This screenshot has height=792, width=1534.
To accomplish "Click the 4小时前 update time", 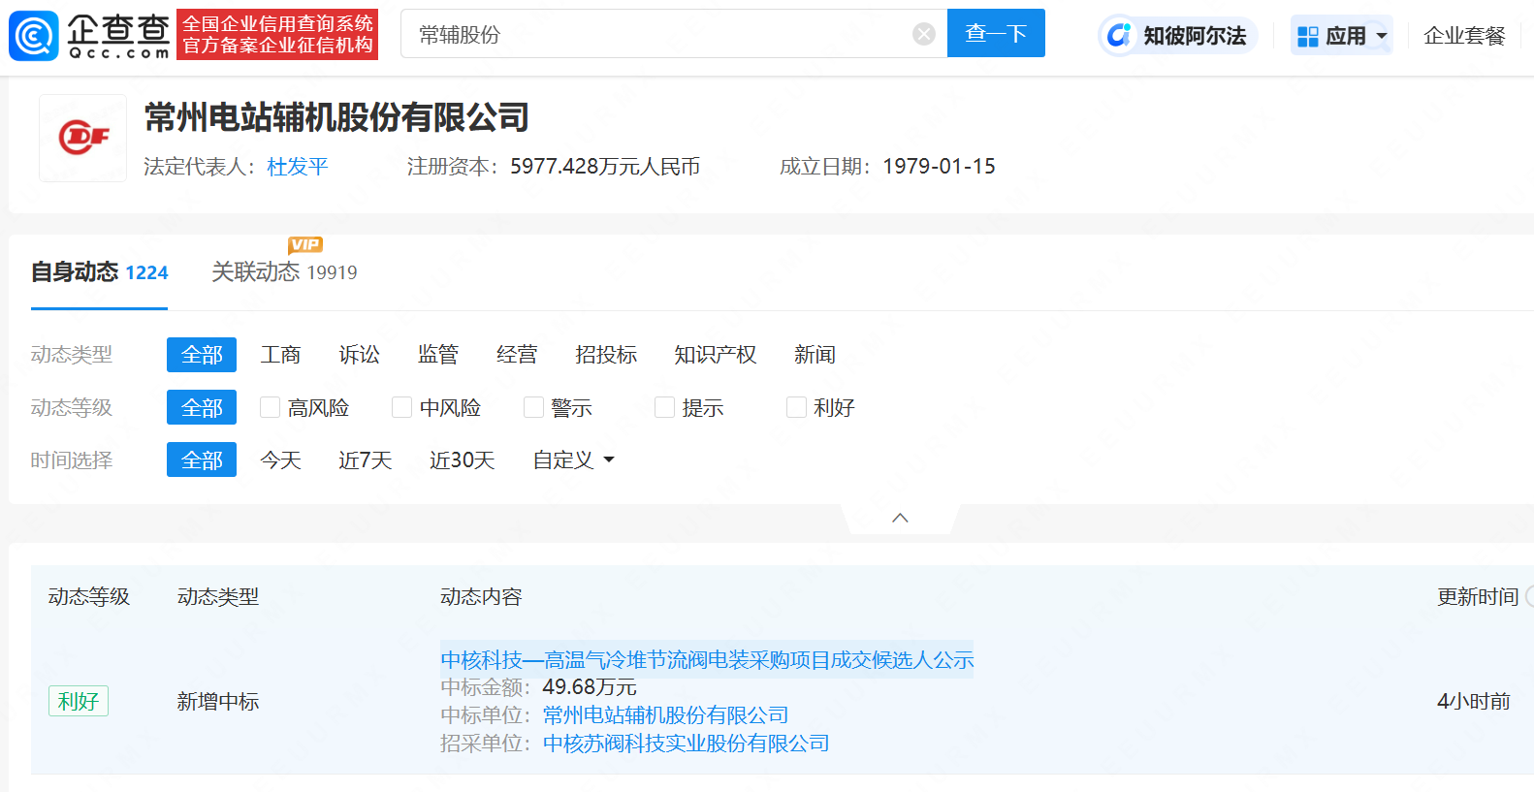I will pos(1474,702).
